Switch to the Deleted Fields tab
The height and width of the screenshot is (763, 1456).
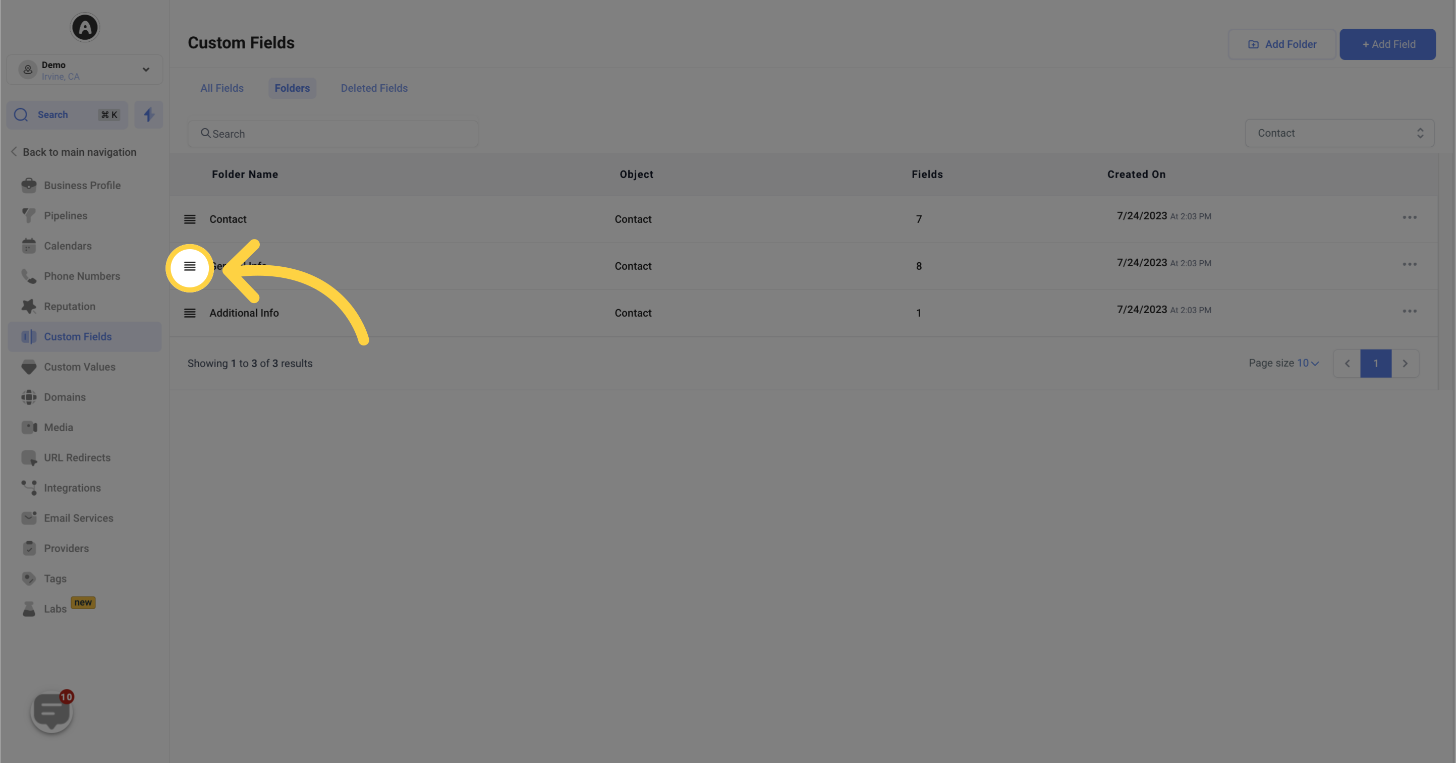[374, 88]
